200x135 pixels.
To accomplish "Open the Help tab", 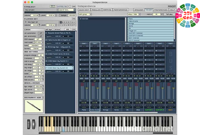I will [x=172, y=10].
